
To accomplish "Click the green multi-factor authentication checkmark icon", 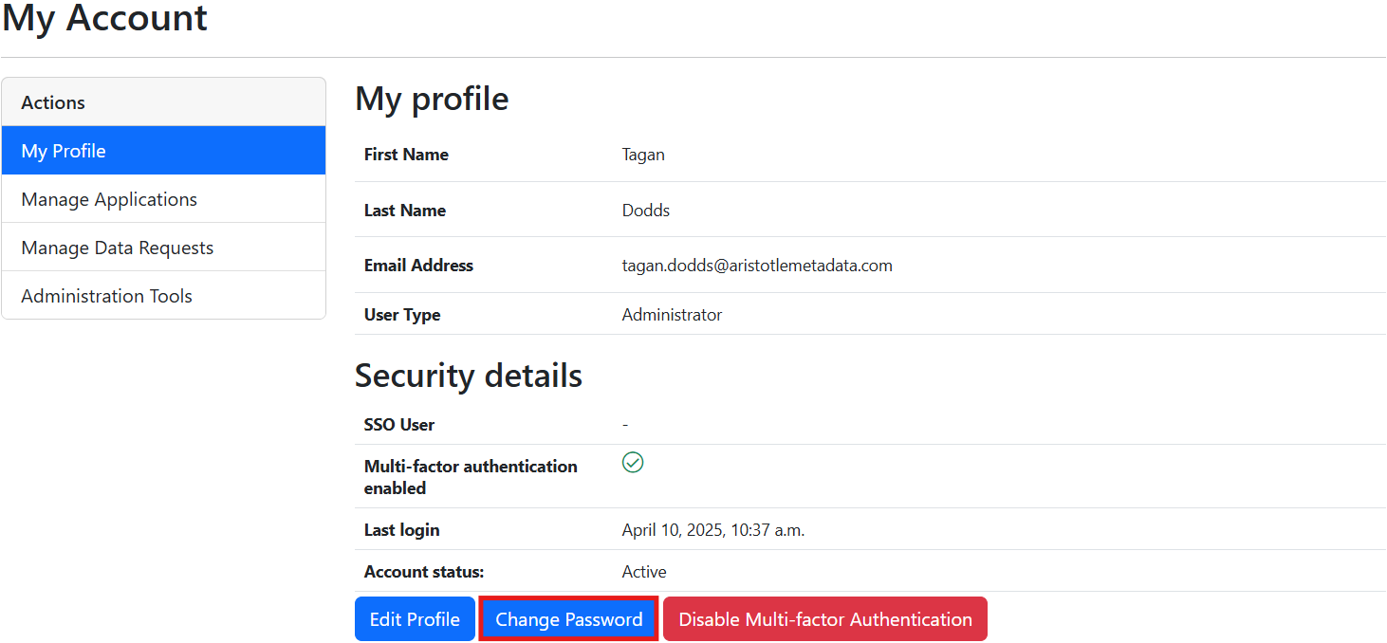I will pyautogui.click(x=633, y=463).
